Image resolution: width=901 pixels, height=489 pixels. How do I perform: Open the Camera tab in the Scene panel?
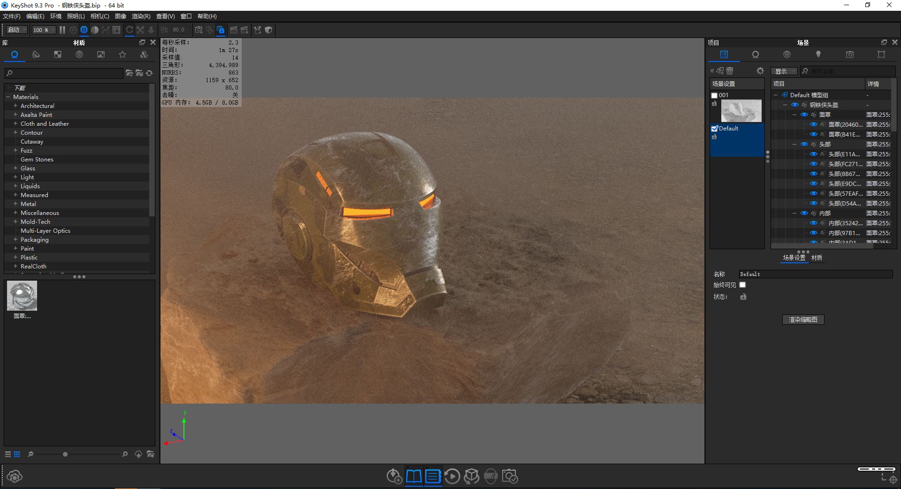849,54
